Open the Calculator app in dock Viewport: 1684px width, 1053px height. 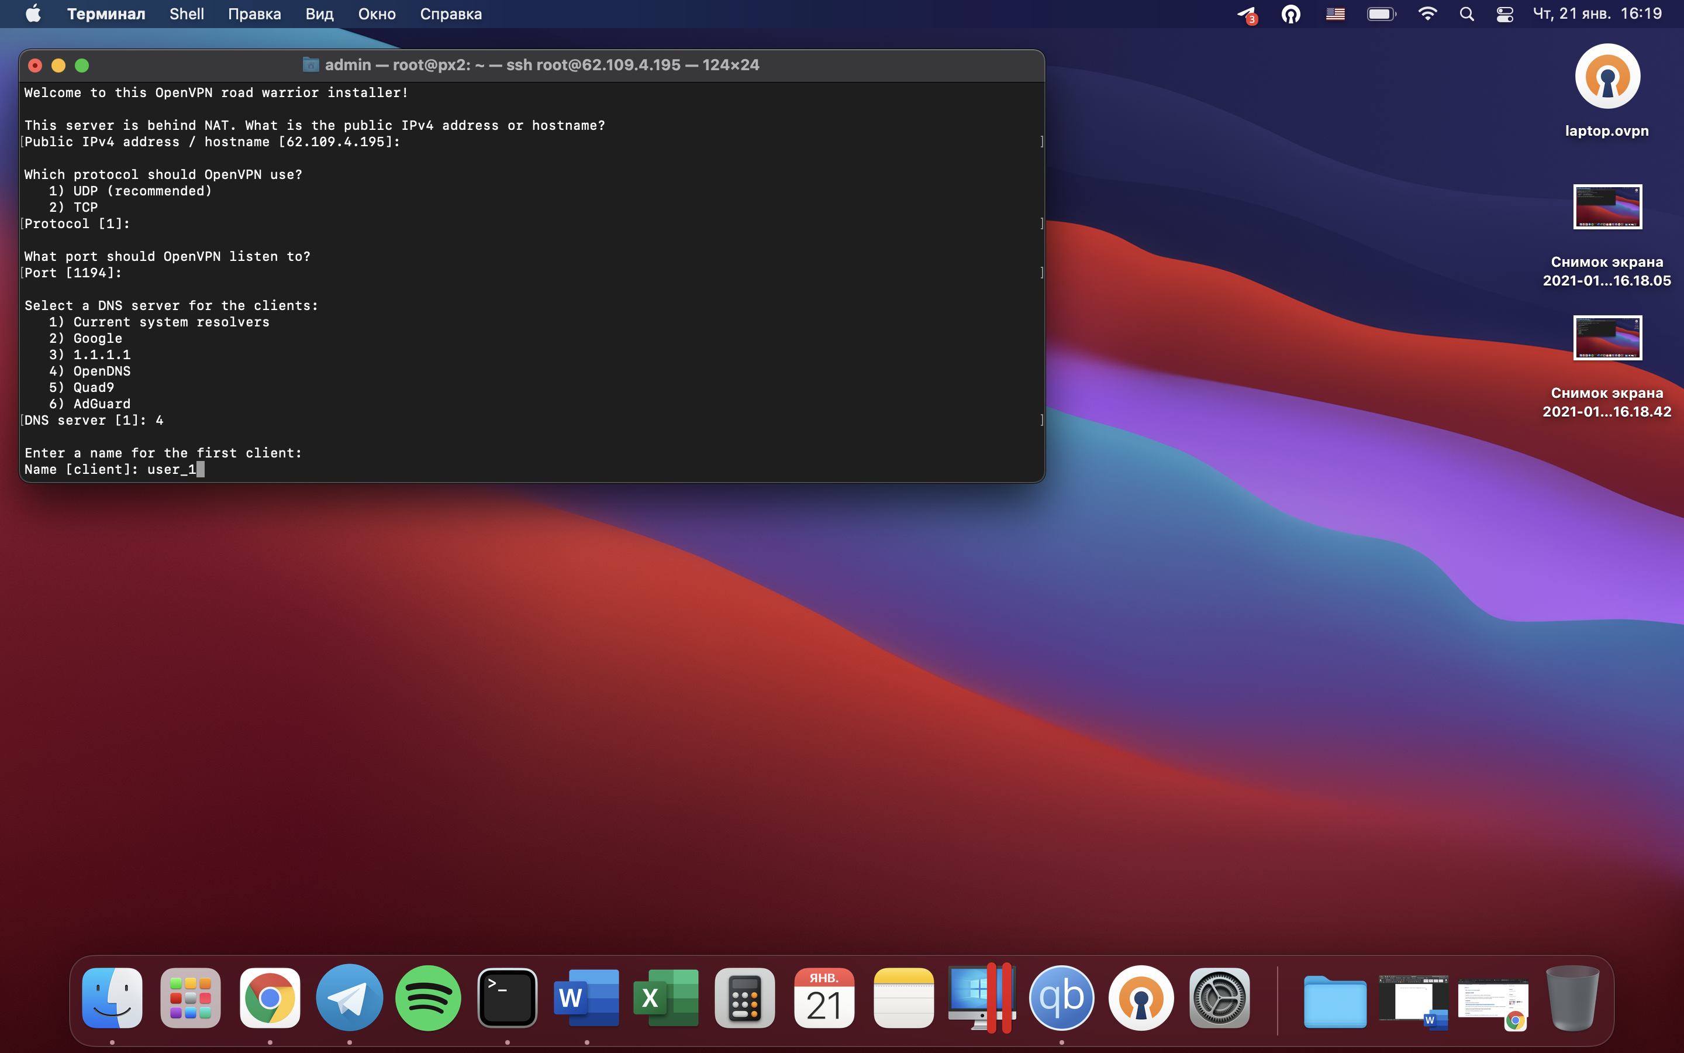tap(744, 997)
